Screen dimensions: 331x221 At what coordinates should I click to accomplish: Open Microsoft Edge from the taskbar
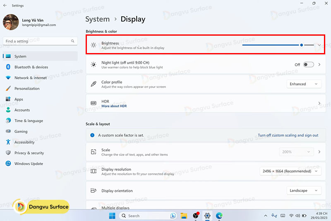[219, 216]
